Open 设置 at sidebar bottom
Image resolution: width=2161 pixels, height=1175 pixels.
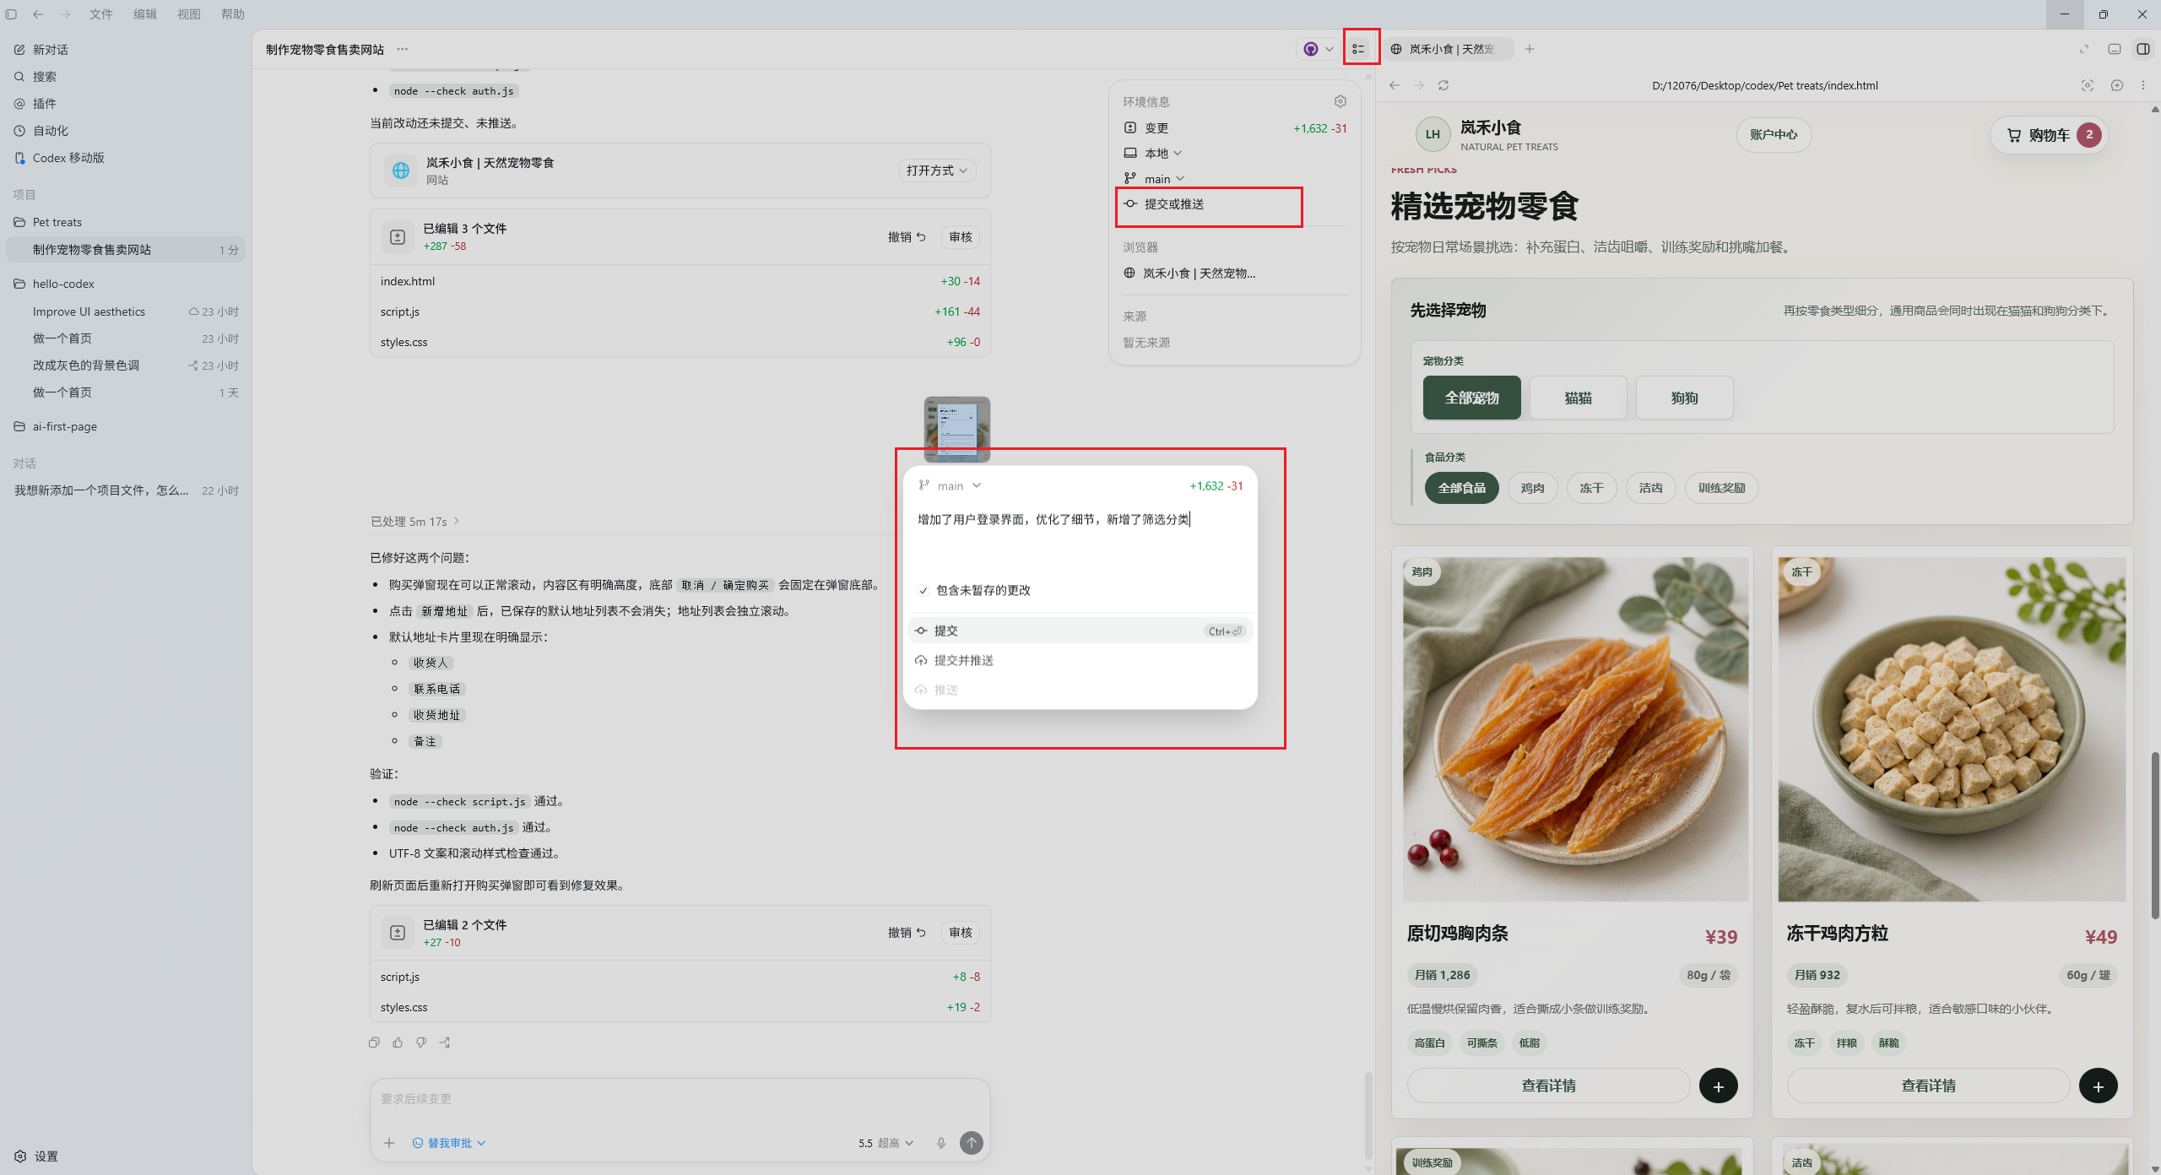(36, 1156)
